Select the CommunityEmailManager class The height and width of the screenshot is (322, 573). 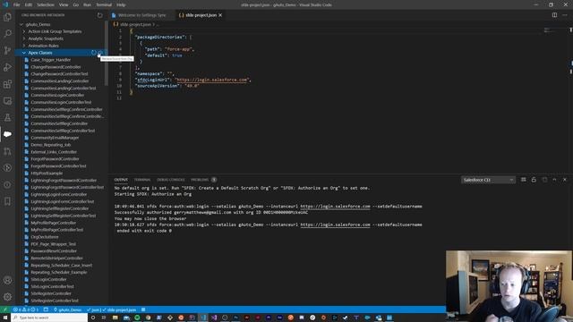[55, 138]
